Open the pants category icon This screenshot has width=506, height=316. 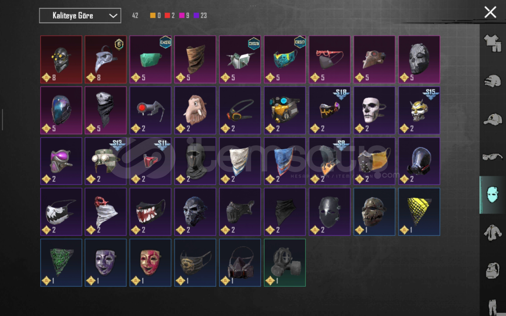(x=493, y=307)
